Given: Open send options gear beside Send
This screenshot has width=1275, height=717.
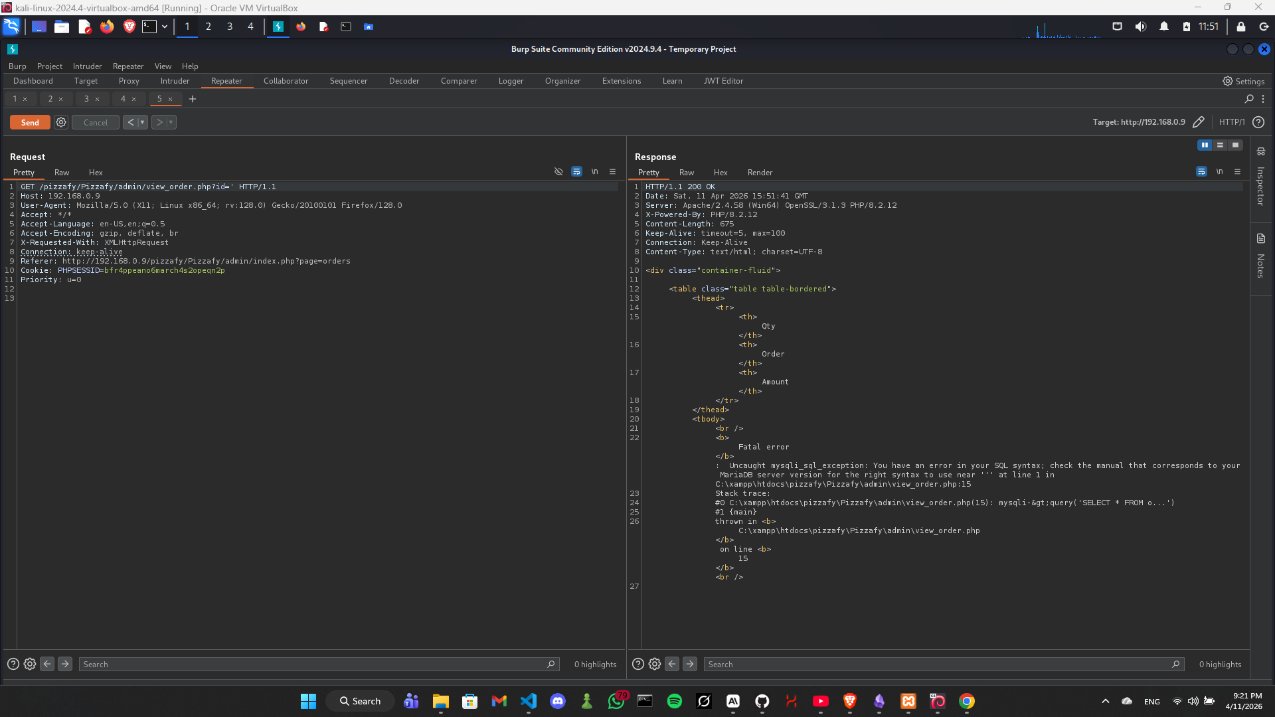Looking at the screenshot, I should tap(61, 122).
